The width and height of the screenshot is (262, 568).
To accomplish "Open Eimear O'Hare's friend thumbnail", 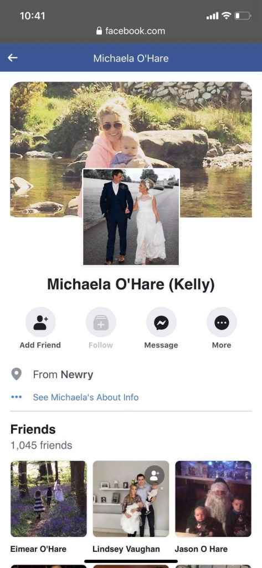I will tap(48, 499).
